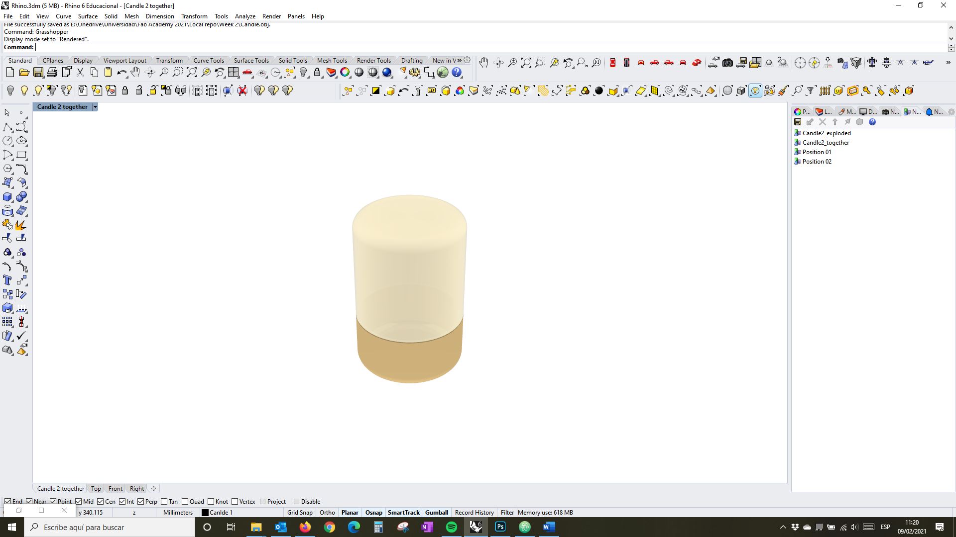Open the Candle 2 together viewport title dropdown
The height and width of the screenshot is (537, 956).
click(x=95, y=107)
